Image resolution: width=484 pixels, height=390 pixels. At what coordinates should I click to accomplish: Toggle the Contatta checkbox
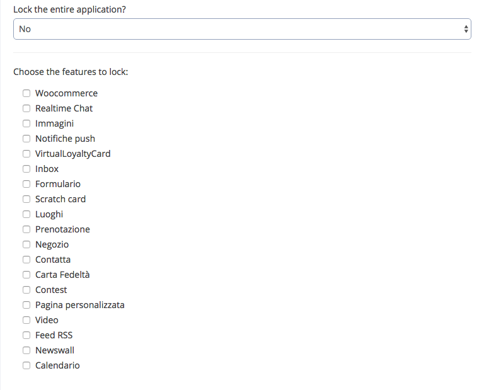tap(26, 260)
